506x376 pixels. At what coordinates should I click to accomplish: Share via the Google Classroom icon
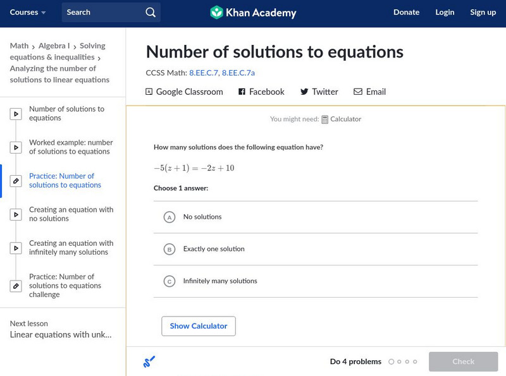point(149,92)
